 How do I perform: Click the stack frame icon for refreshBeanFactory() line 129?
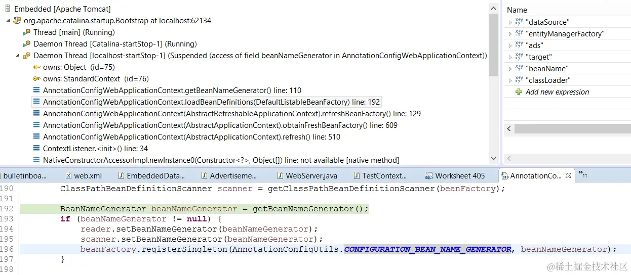click(36, 114)
